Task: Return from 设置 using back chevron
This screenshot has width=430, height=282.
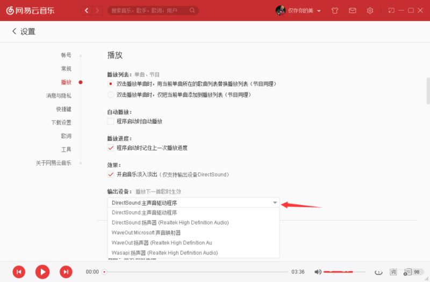Action: 15,31
